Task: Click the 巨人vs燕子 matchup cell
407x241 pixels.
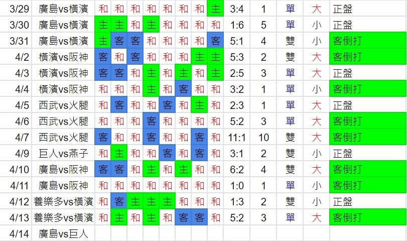Action: pos(63,154)
